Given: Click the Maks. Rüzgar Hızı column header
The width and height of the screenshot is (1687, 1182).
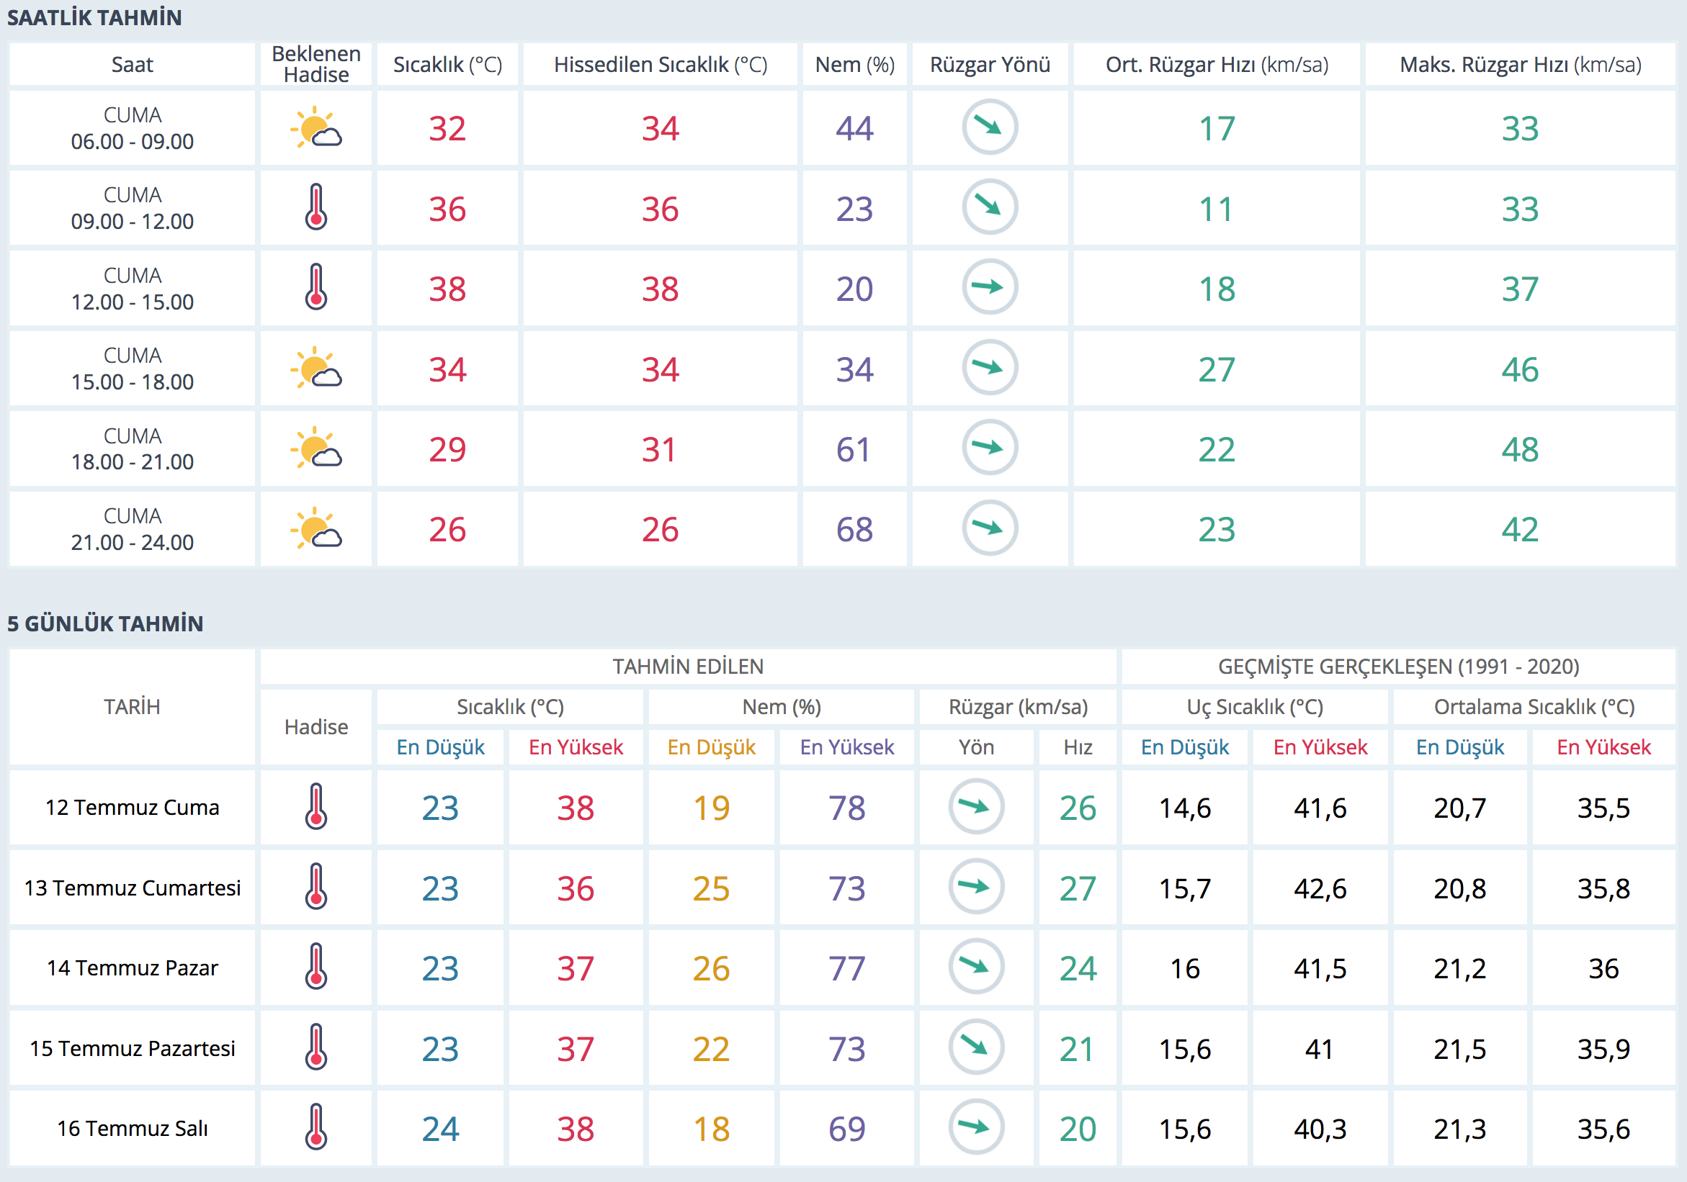Looking at the screenshot, I should [x=1519, y=65].
